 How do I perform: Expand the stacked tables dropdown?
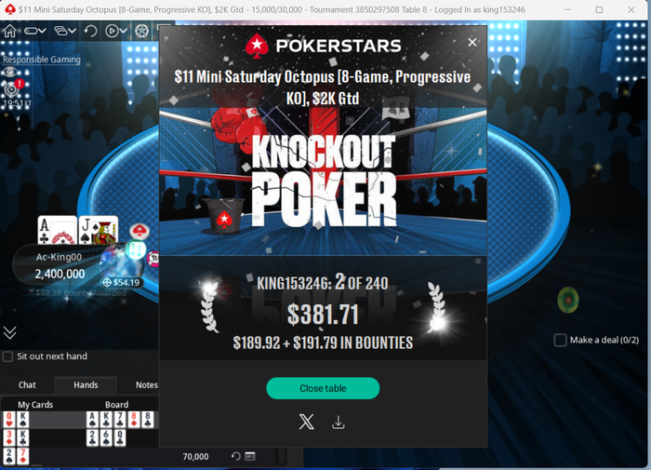pos(65,31)
